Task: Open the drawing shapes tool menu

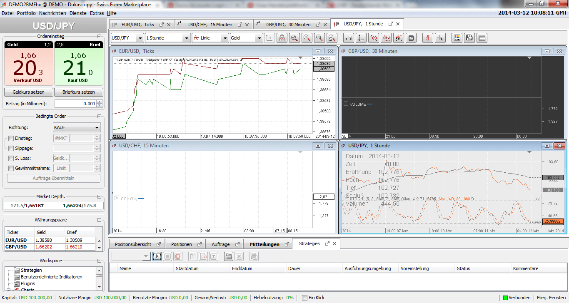Action: 386,38
